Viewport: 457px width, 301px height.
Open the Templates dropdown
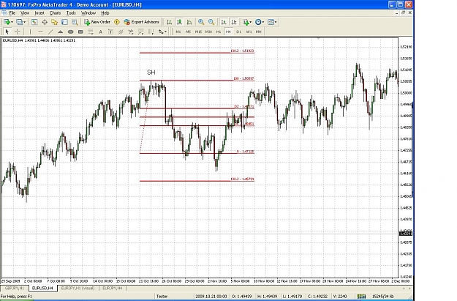point(272,22)
